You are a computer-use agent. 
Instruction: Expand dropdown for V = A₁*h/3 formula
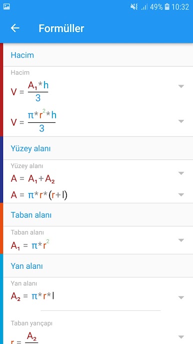coord(181,86)
